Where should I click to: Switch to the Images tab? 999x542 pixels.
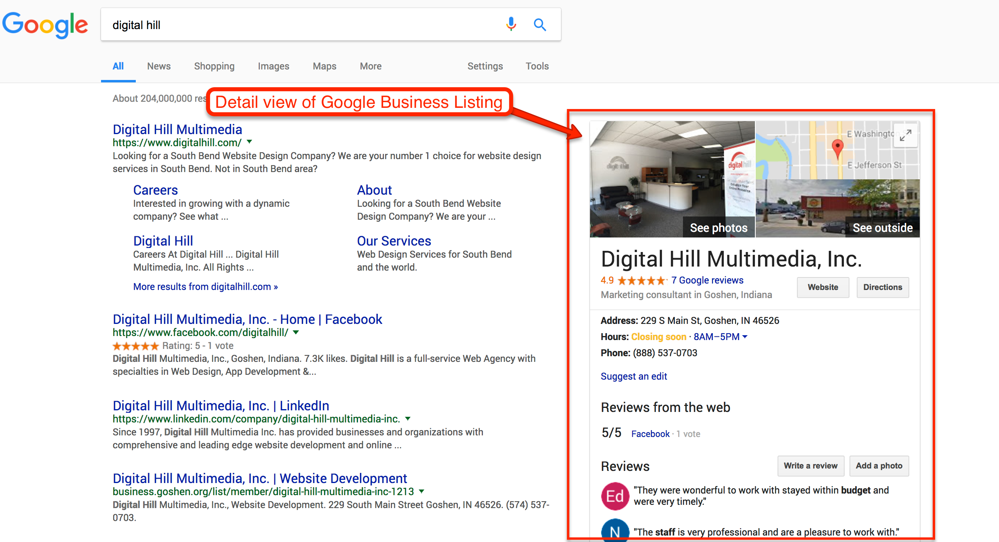(273, 66)
